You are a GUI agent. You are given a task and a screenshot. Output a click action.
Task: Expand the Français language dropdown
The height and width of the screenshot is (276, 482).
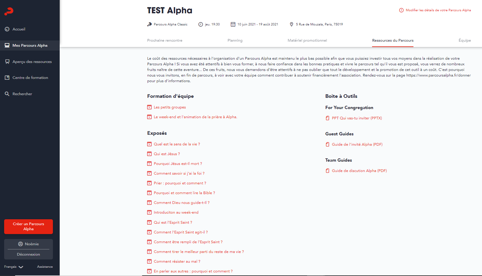pos(14,267)
